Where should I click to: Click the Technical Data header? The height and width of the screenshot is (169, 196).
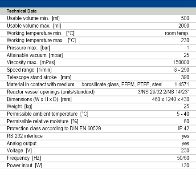coord(21,11)
